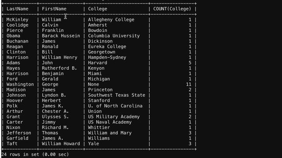
Task: Click on Columbia University entry
Action: tap(114, 36)
